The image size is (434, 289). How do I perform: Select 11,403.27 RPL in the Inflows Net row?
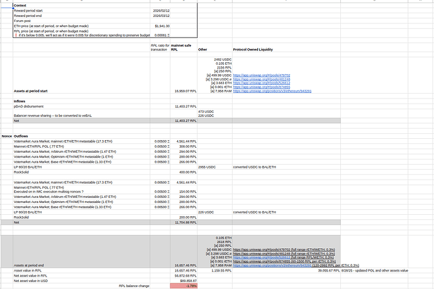click(x=184, y=121)
